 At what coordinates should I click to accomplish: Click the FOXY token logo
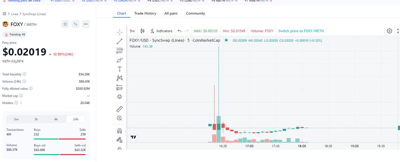click(x=5, y=24)
